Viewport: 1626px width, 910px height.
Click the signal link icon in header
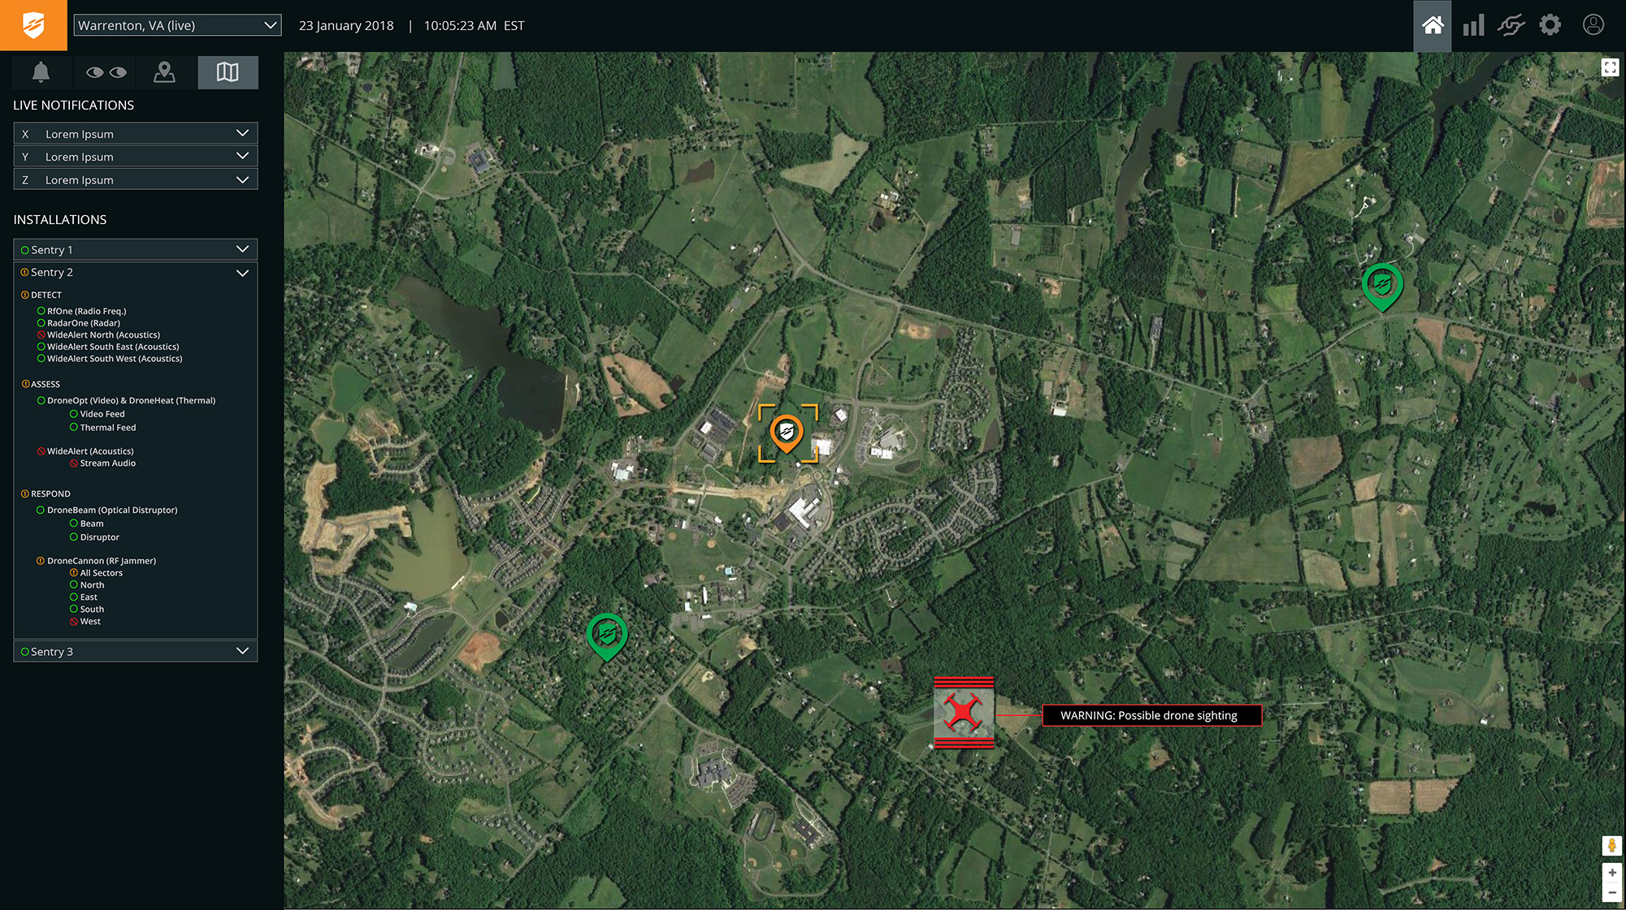point(1511,25)
